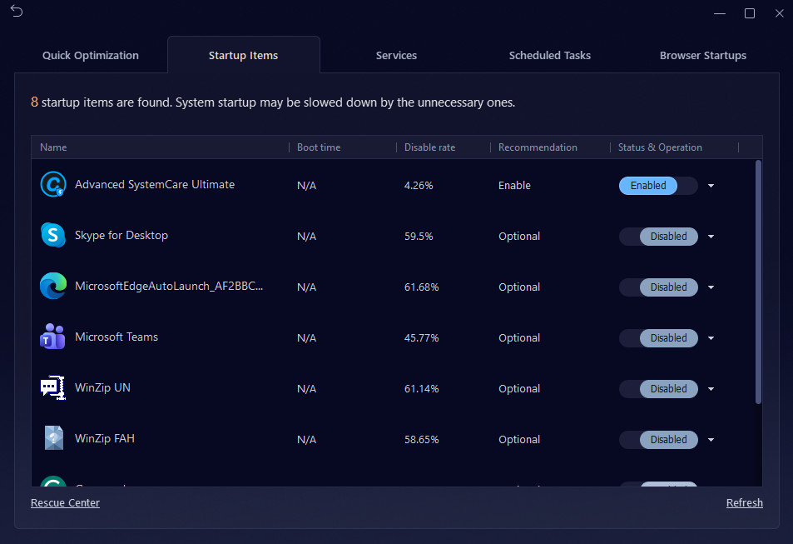Click the 58.65% disable rate value

click(421, 440)
